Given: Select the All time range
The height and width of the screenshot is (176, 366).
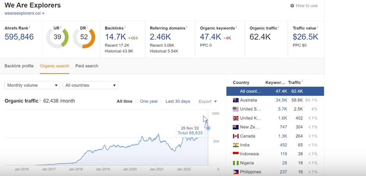Looking at the screenshot, I should click(125, 101).
